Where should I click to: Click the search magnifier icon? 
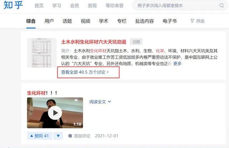[221, 5]
